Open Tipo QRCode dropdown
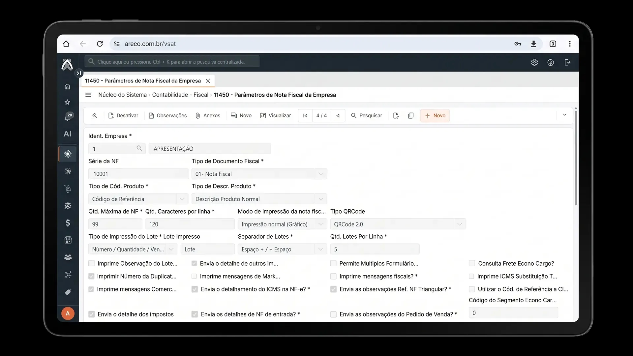 coord(398,224)
